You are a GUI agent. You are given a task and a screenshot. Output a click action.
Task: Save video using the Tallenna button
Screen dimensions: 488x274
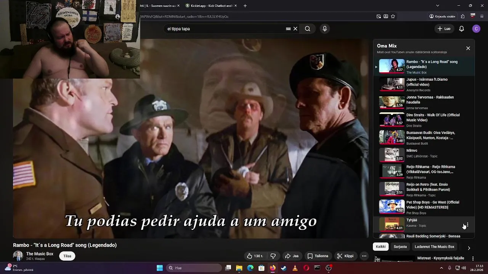point(318,256)
